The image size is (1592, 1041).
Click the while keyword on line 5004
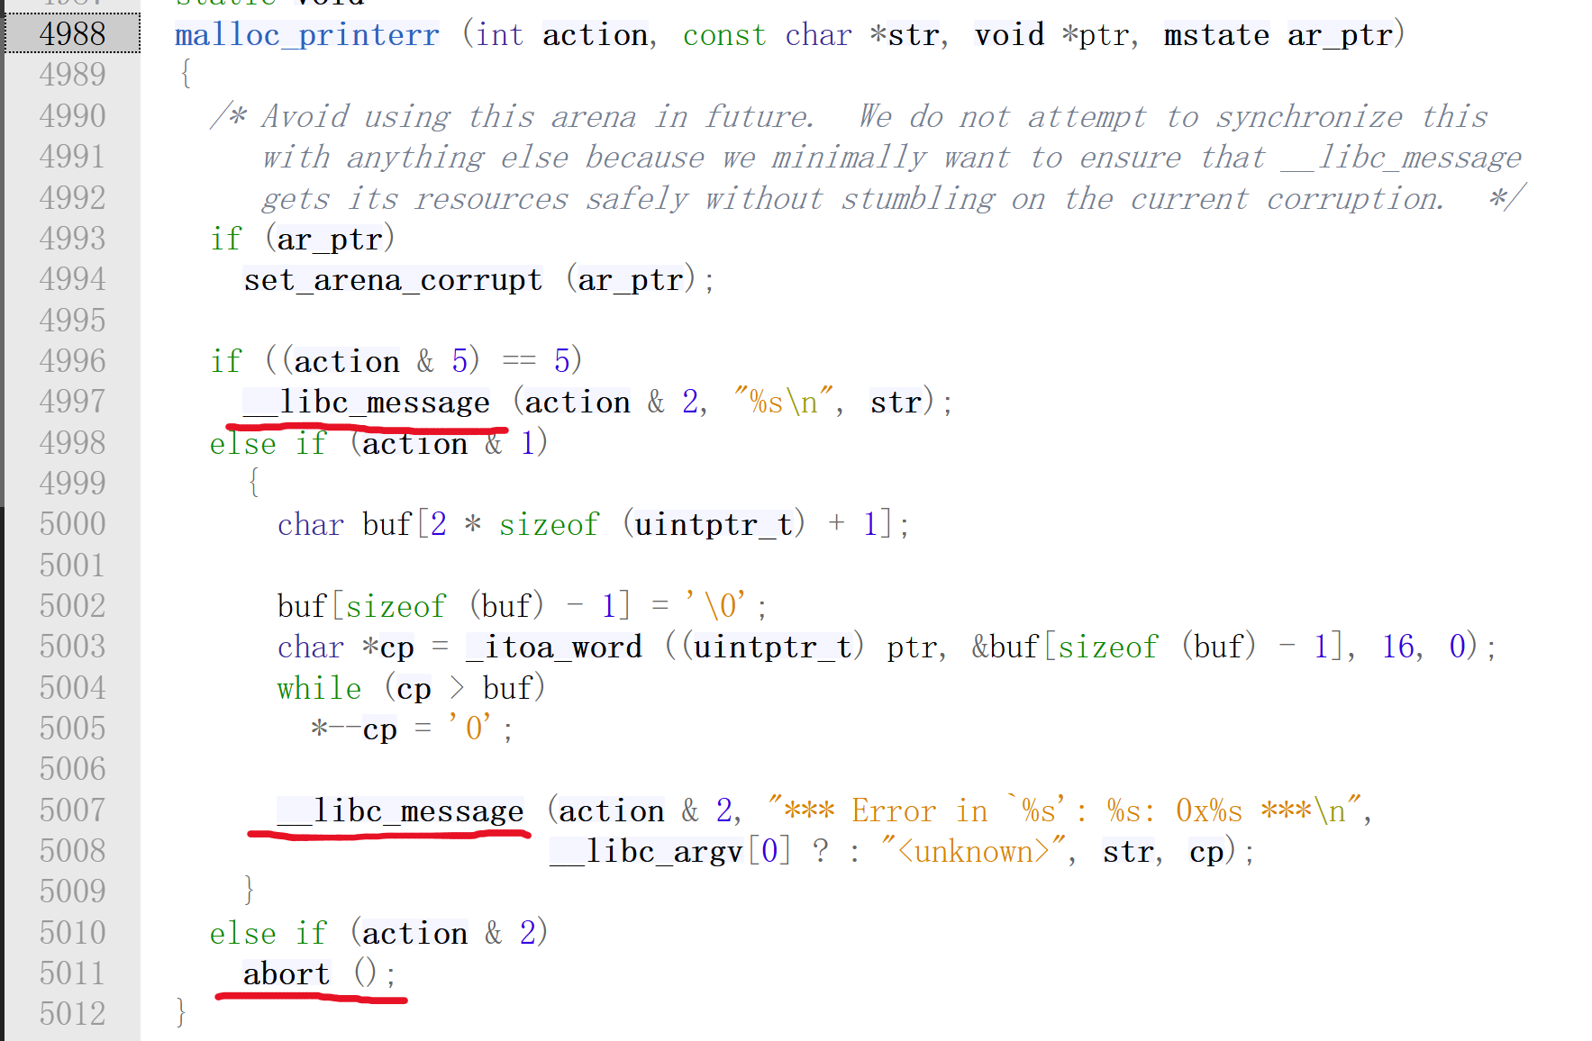click(x=319, y=689)
